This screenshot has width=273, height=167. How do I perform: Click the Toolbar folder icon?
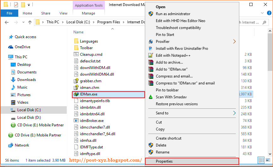(76, 48)
